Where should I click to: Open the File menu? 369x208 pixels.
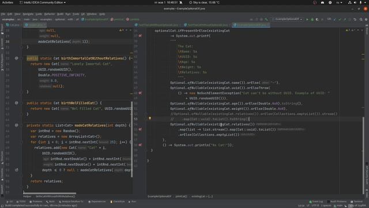(3, 14)
